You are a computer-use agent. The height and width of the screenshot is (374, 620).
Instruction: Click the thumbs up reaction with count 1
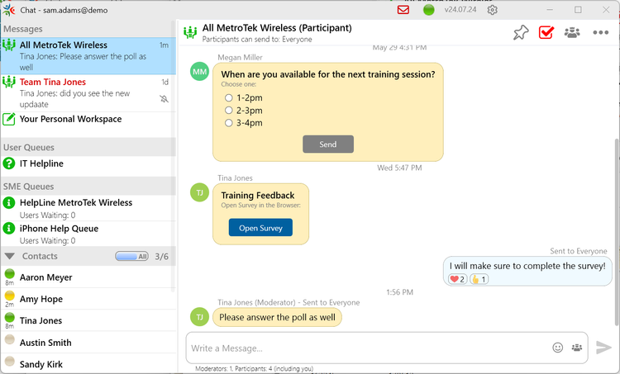(x=479, y=279)
